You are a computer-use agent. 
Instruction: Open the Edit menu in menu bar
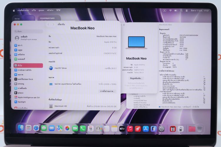(x=34, y=10)
